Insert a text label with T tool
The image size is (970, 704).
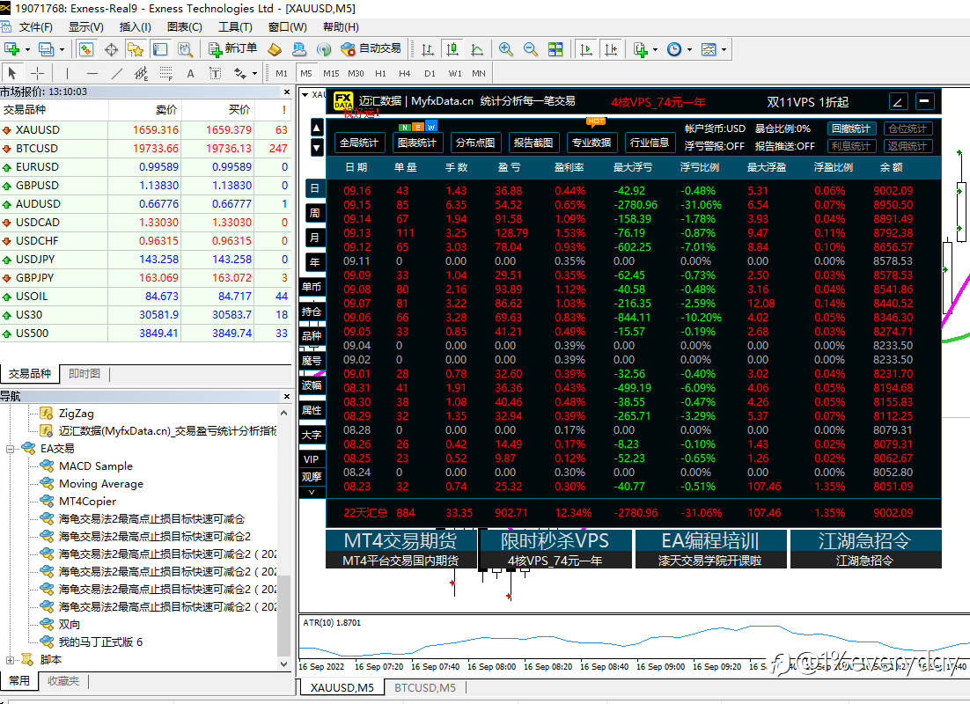pos(216,73)
